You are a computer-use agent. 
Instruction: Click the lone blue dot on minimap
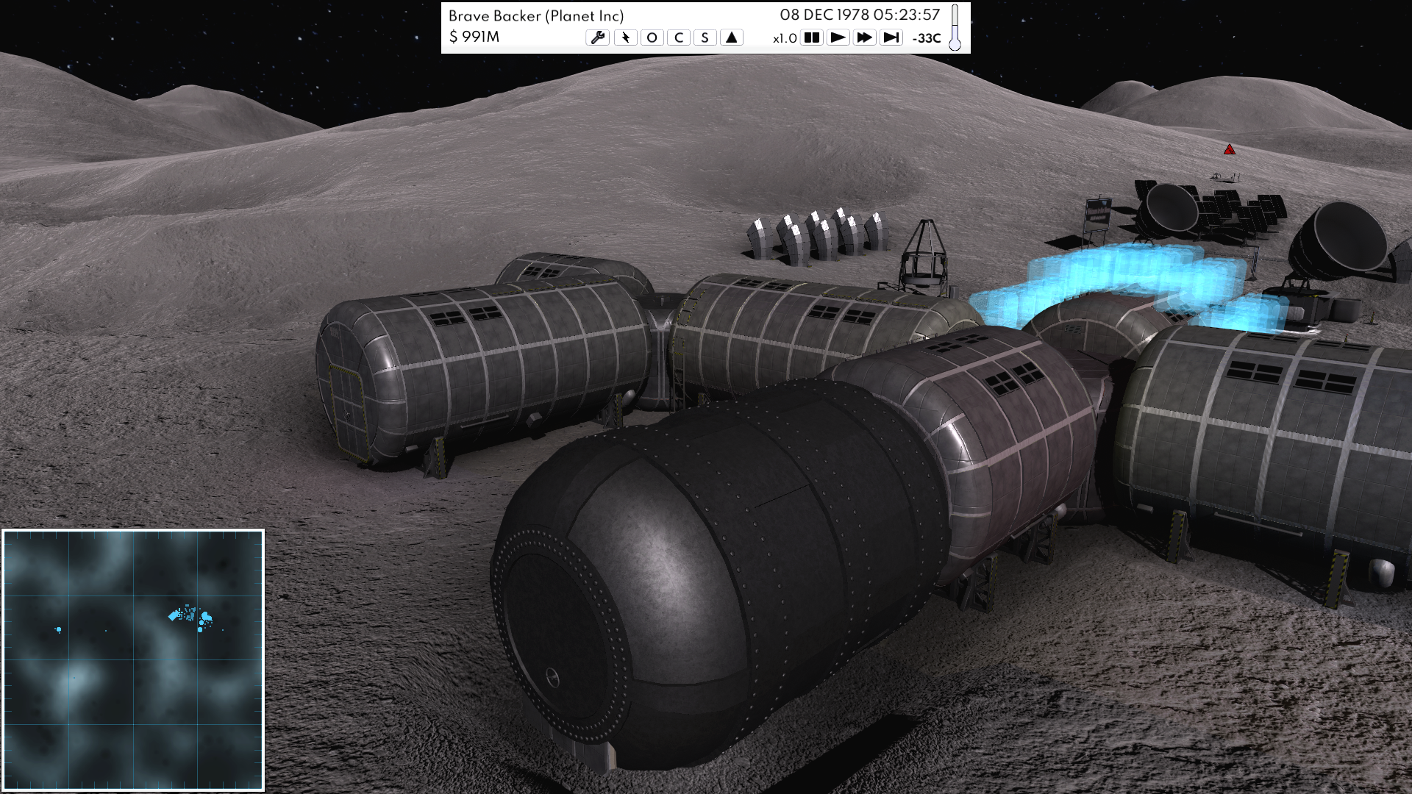59,629
